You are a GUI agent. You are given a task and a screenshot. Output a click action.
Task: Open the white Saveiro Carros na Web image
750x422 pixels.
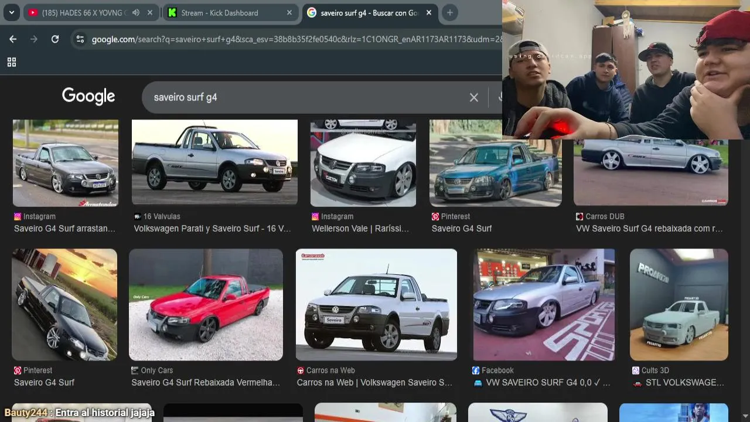(376, 304)
